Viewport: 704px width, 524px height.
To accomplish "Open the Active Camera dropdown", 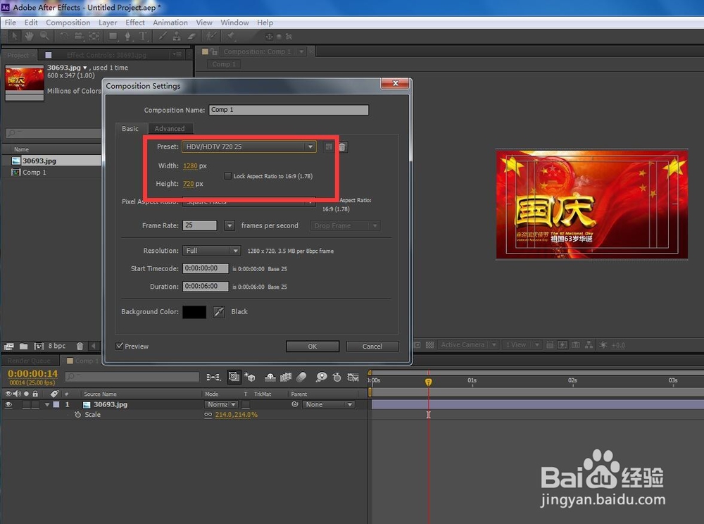I will [468, 345].
